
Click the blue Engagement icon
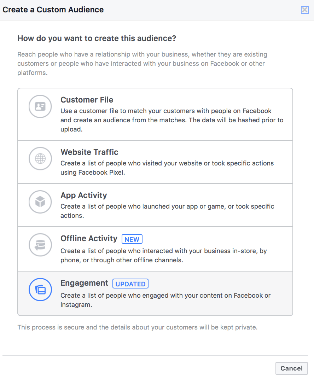coord(40,290)
